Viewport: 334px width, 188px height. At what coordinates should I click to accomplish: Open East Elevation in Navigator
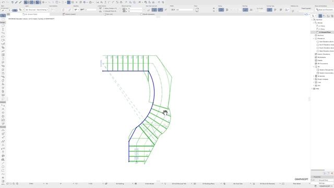[326, 42]
